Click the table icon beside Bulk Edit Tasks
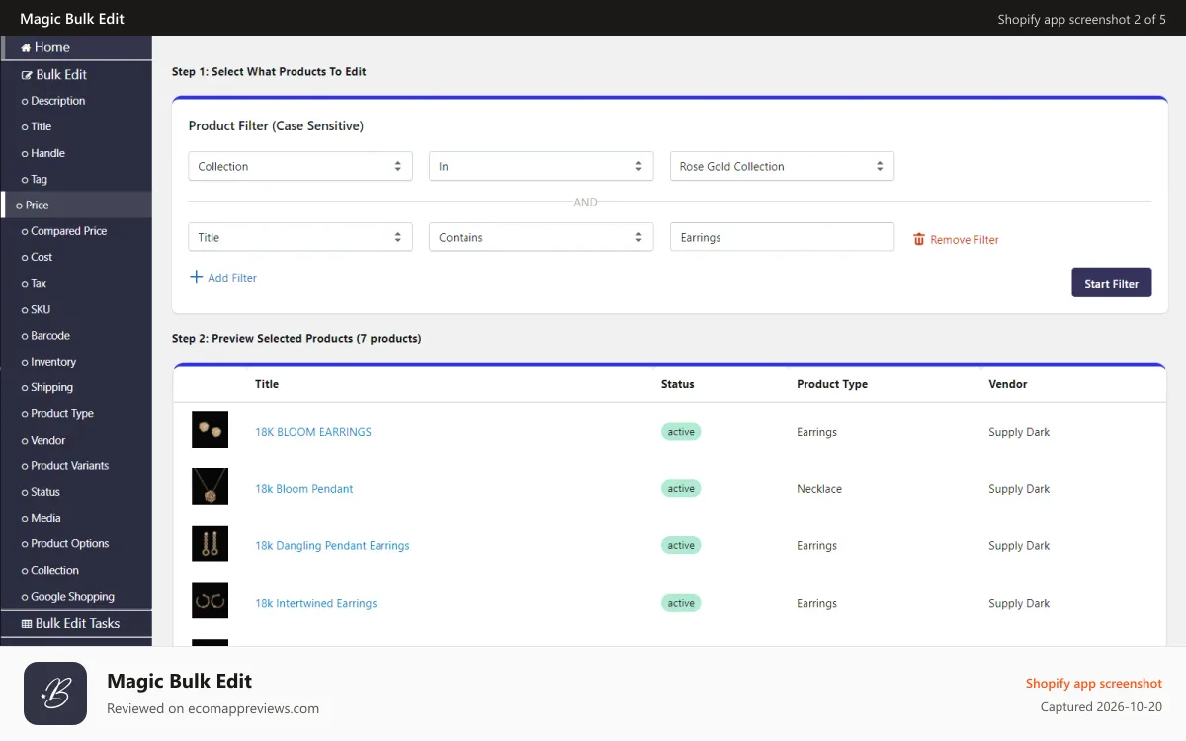Viewport: 1186px width, 741px height. 26,624
